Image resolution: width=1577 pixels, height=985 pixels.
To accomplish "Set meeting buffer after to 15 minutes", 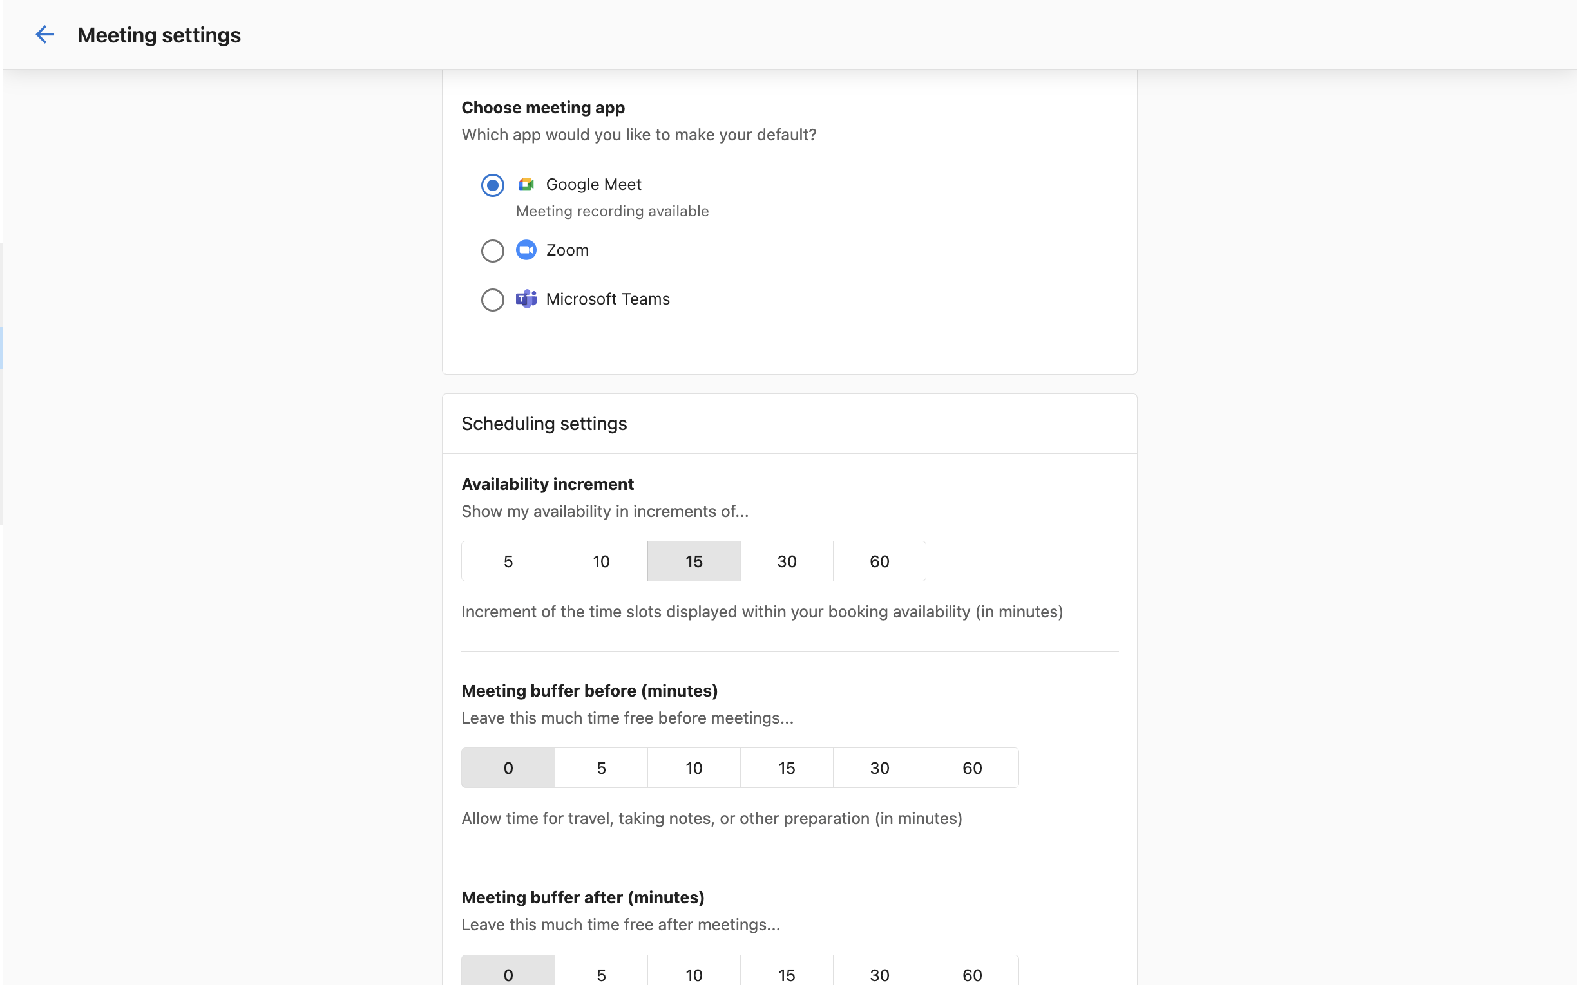I will (x=787, y=973).
